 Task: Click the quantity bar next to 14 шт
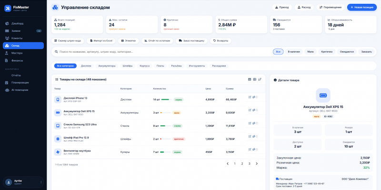point(167,100)
